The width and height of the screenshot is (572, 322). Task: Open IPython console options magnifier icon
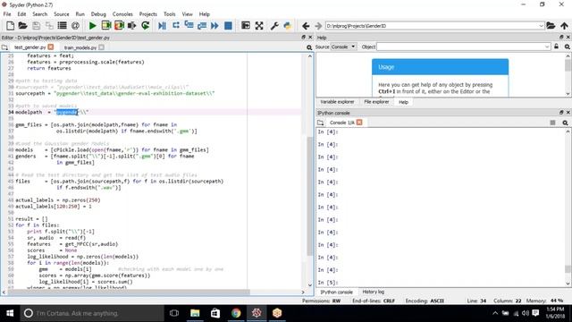566,123
